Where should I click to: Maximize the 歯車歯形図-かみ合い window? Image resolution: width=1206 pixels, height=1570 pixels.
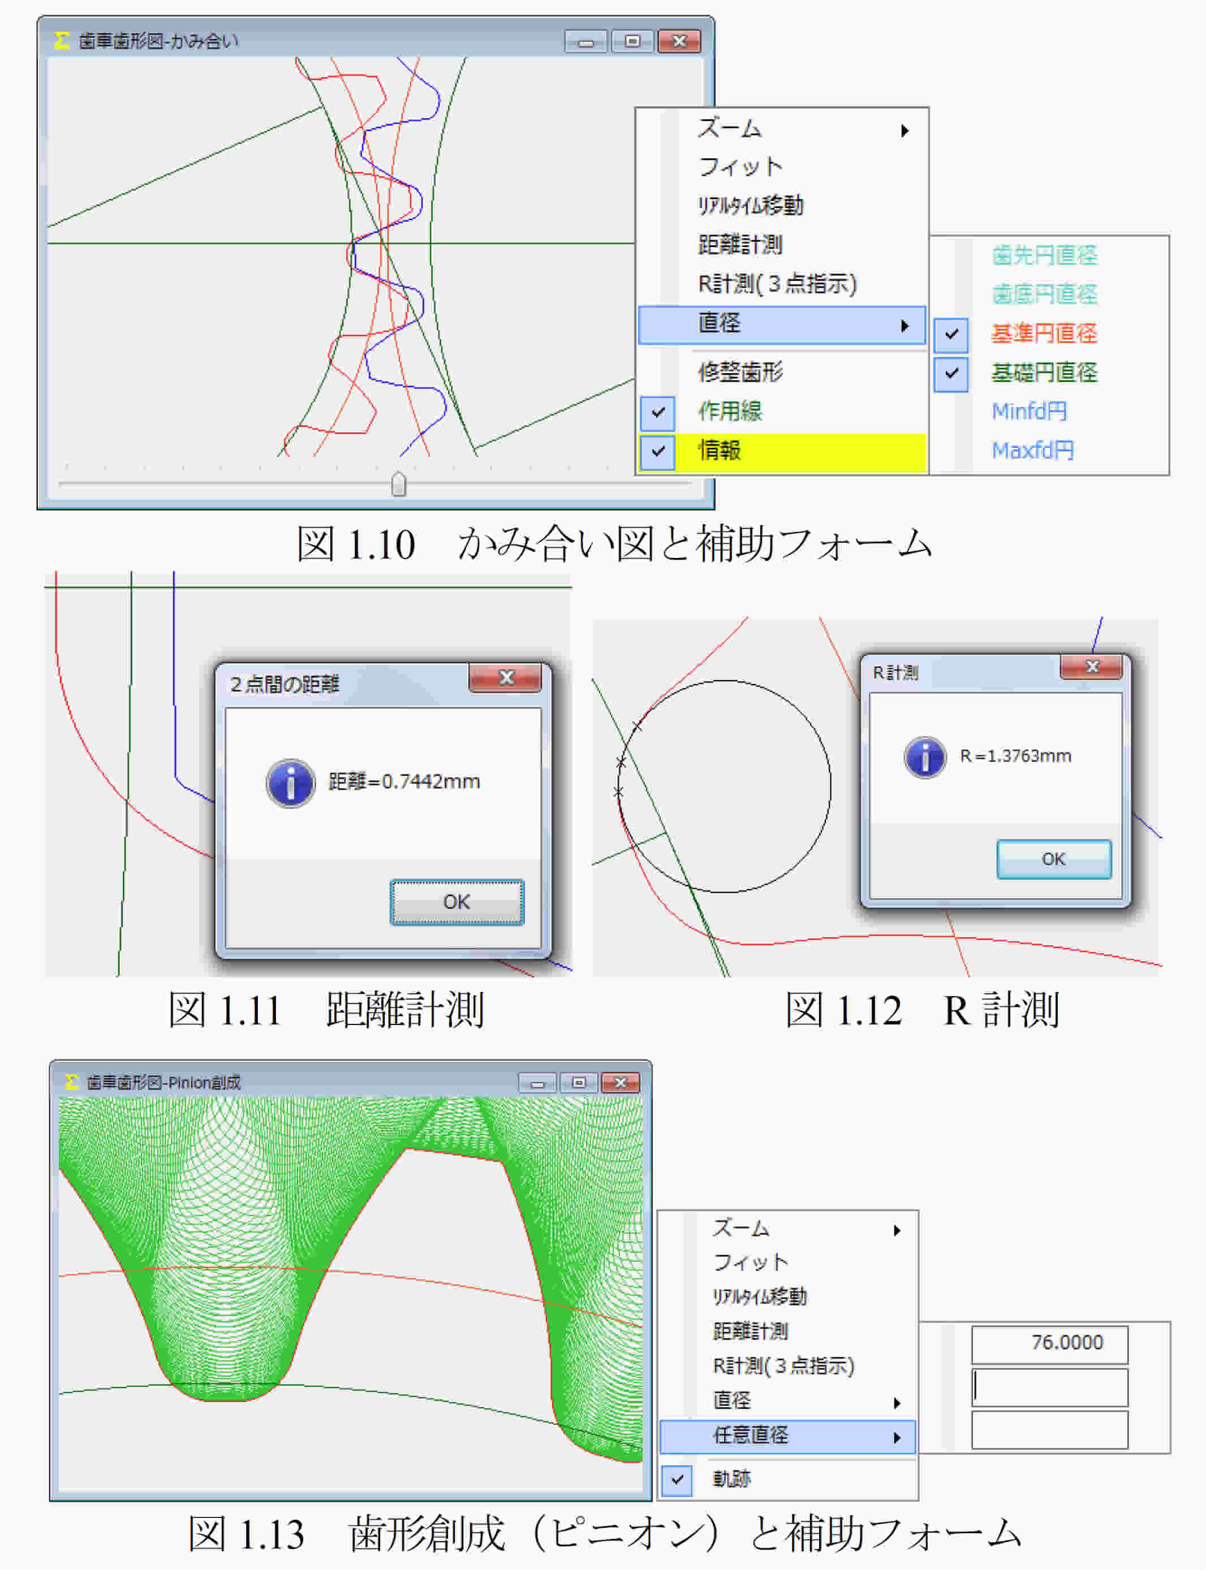(x=632, y=42)
